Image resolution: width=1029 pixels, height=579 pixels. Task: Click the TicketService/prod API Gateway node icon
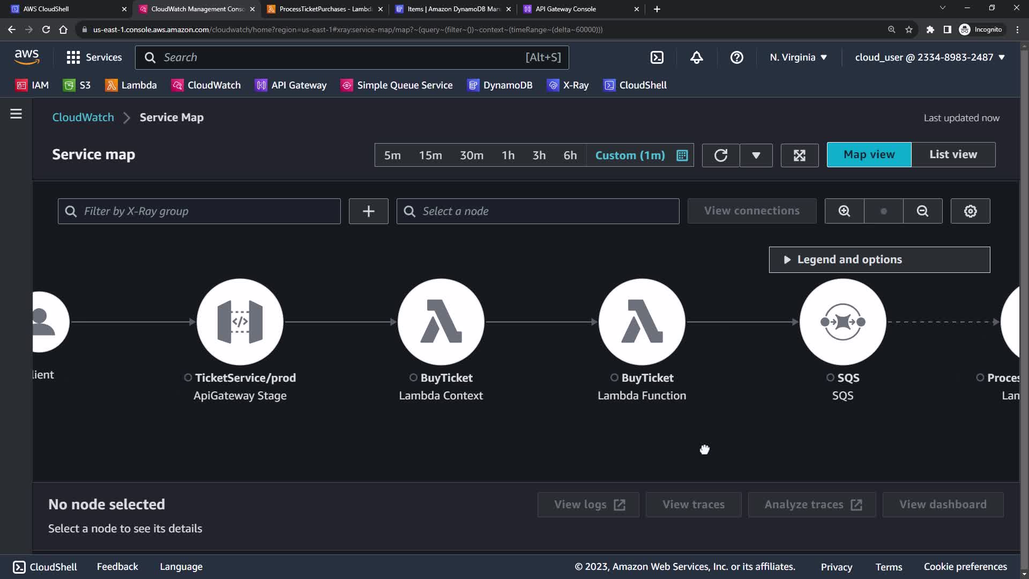tap(240, 322)
